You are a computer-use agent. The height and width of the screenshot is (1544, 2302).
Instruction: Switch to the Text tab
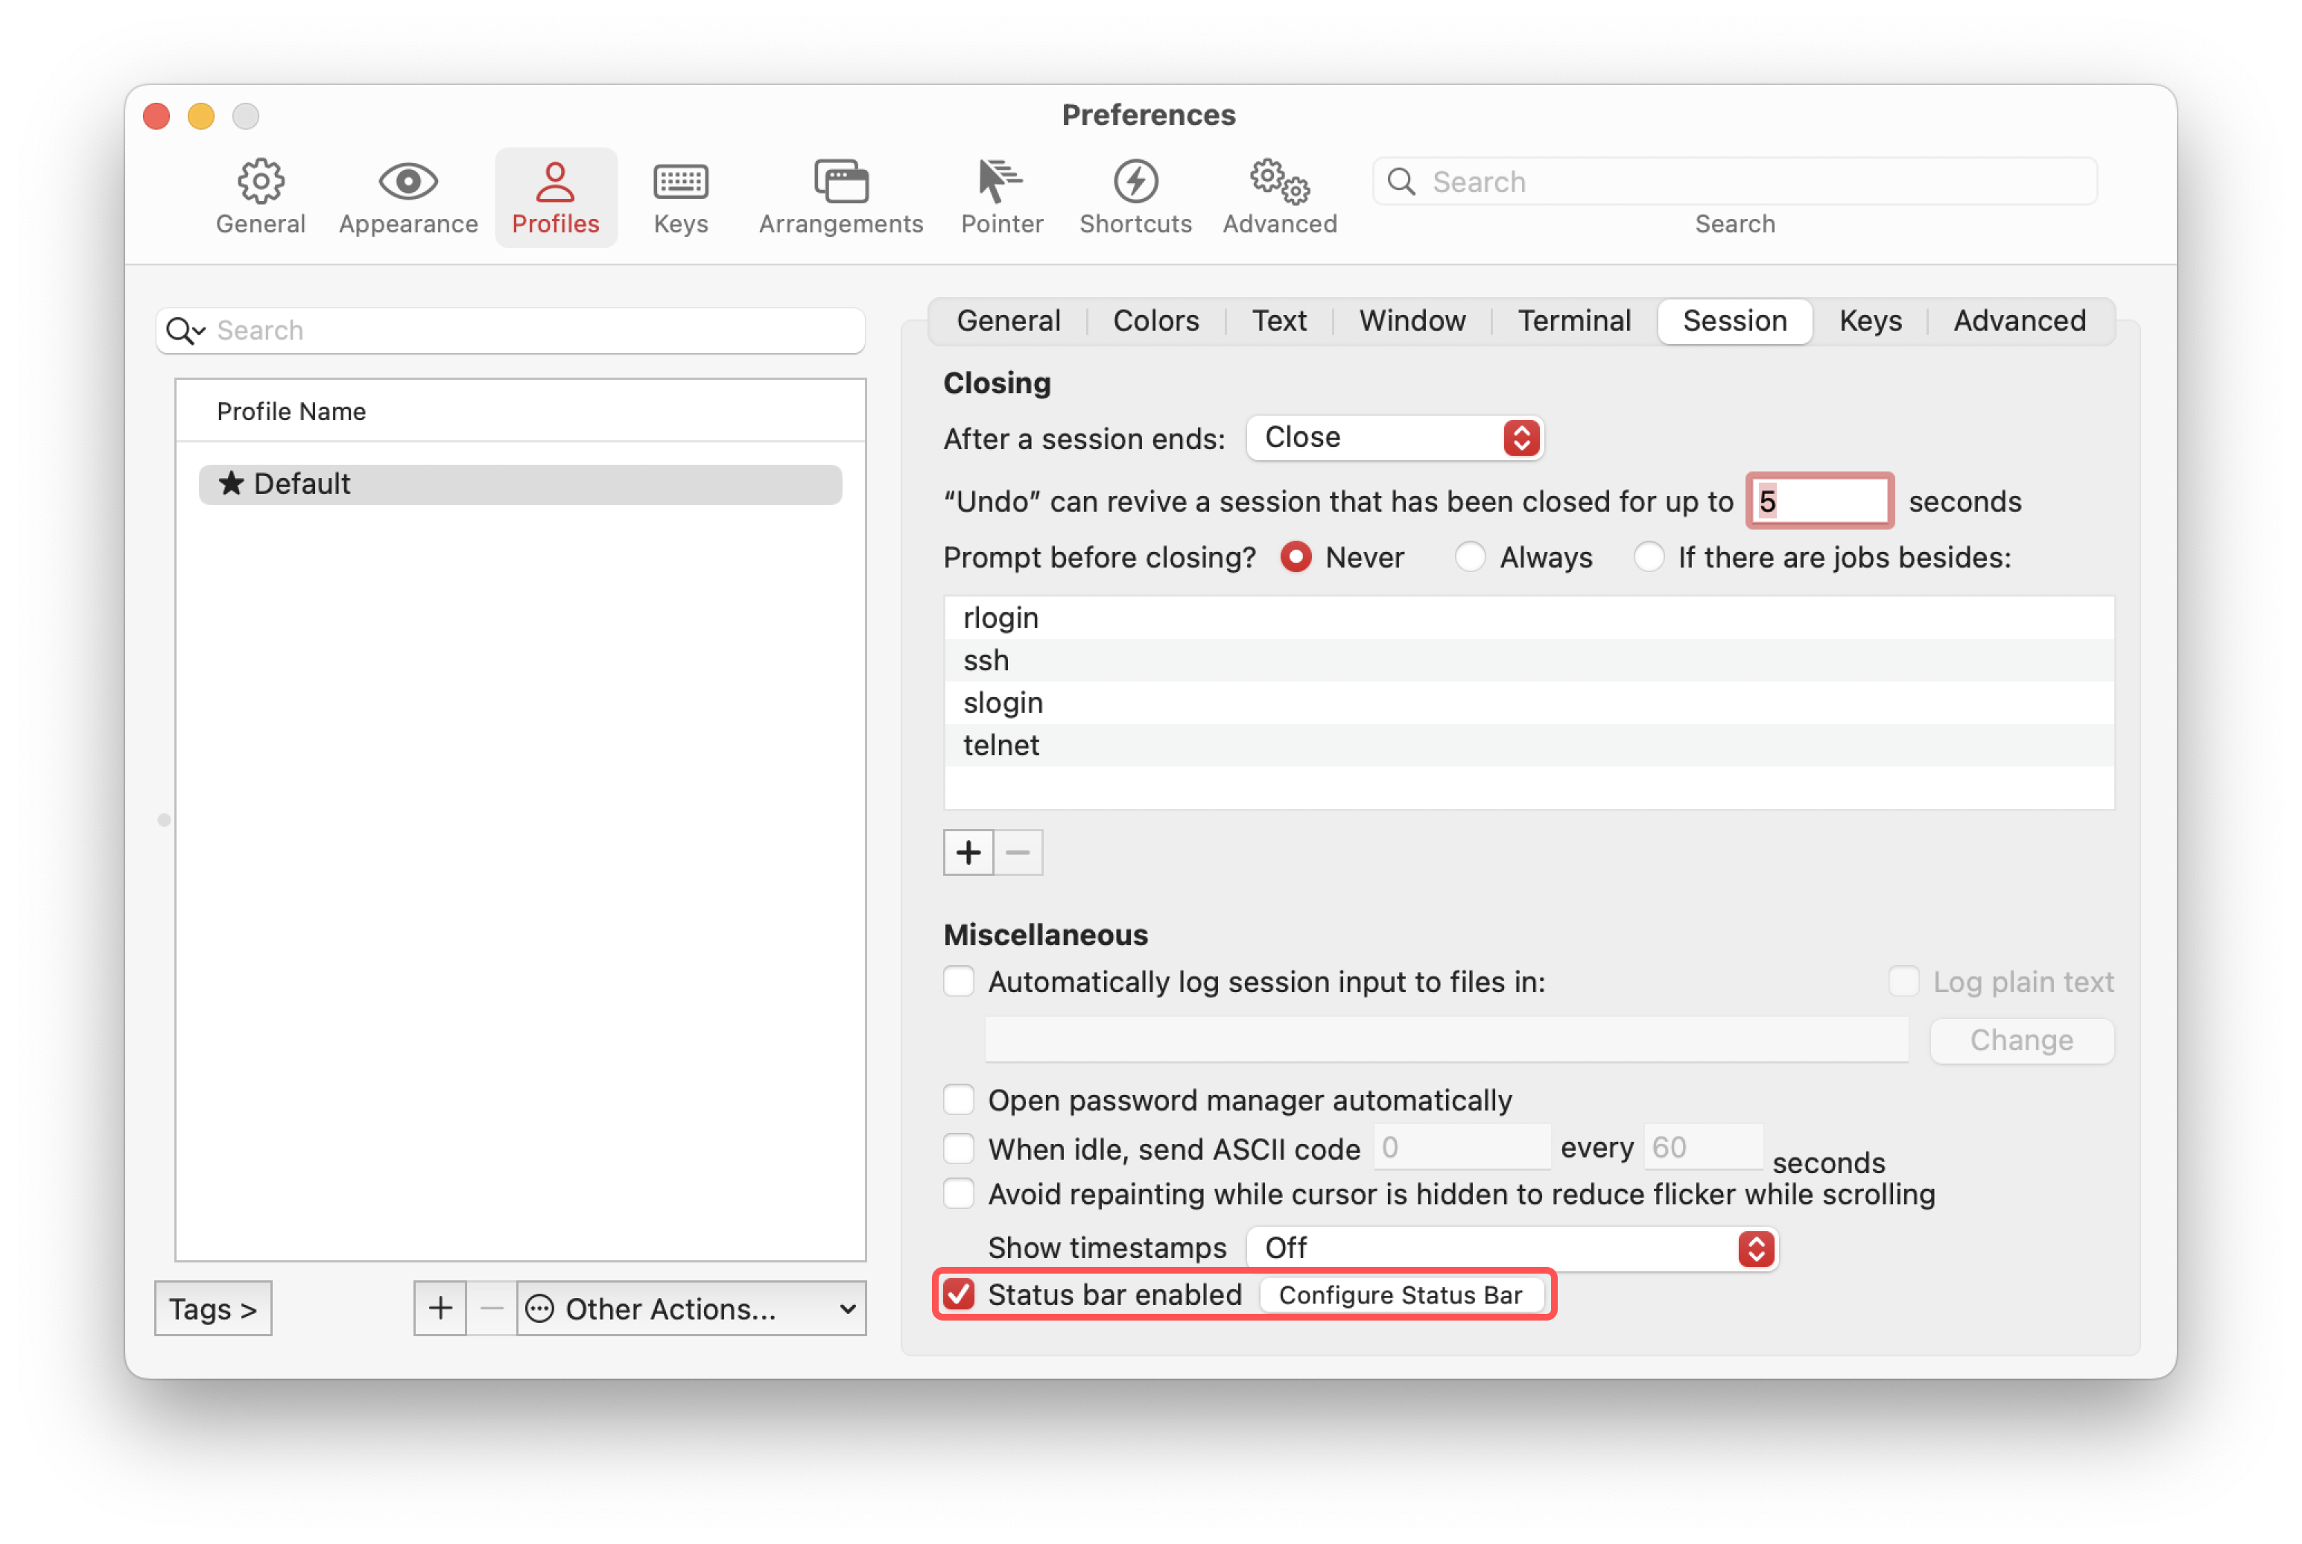pyautogui.click(x=1278, y=321)
